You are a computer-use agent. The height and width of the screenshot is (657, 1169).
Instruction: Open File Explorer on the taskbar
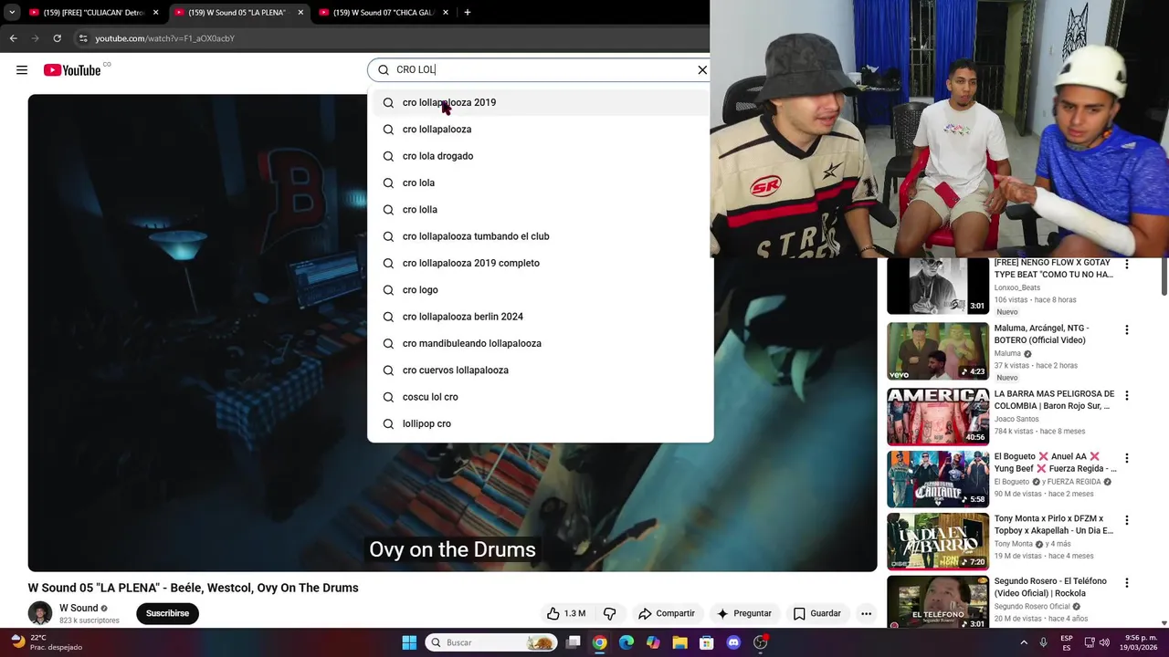pyautogui.click(x=679, y=642)
